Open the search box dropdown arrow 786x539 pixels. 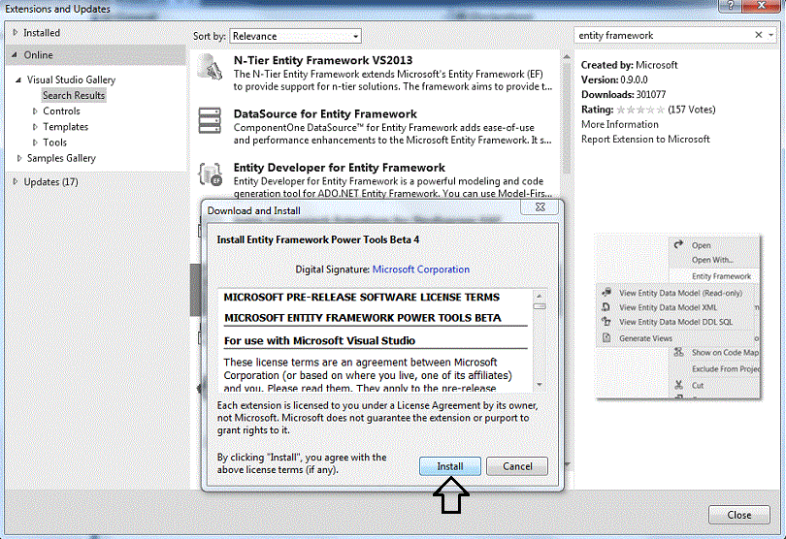pyautogui.click(x=771, y=35)
